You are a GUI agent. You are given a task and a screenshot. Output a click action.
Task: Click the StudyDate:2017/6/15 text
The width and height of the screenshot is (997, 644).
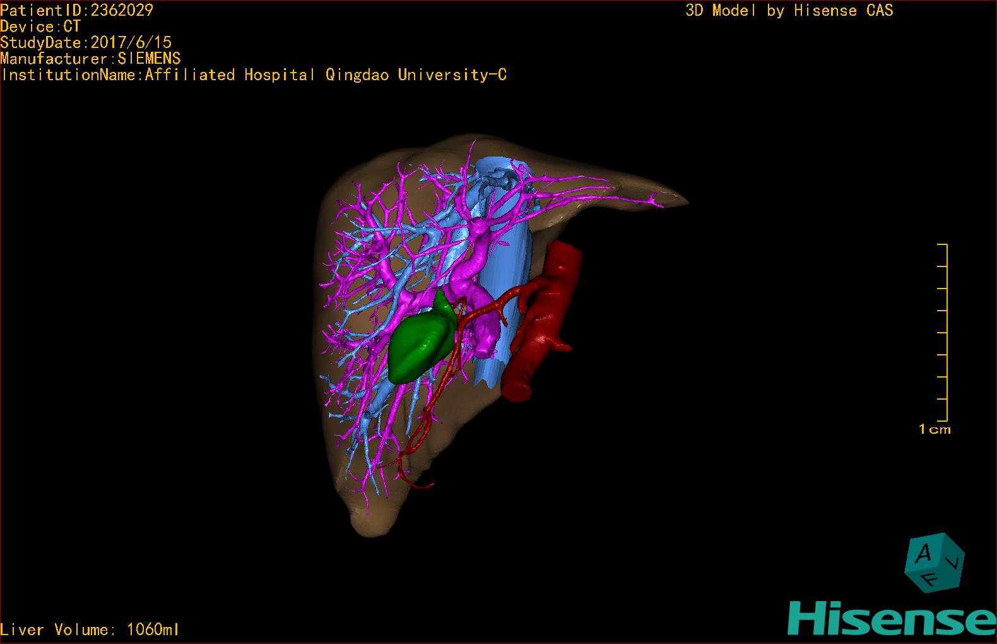pyautogui.click(x=86, y=42)
